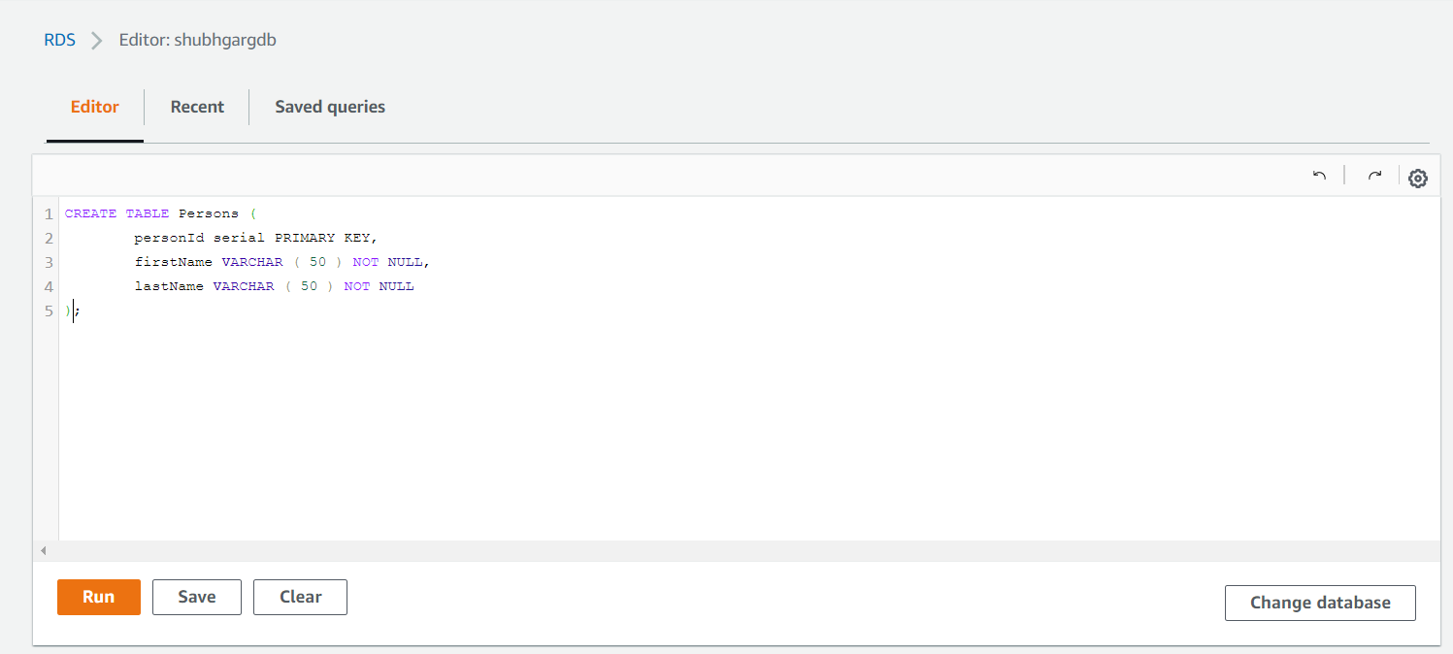Navigate back using the RDS breadcrumb link
The height and width of the screenshot is (654, 1453).
pyautogui.click(x=59, y=40)
